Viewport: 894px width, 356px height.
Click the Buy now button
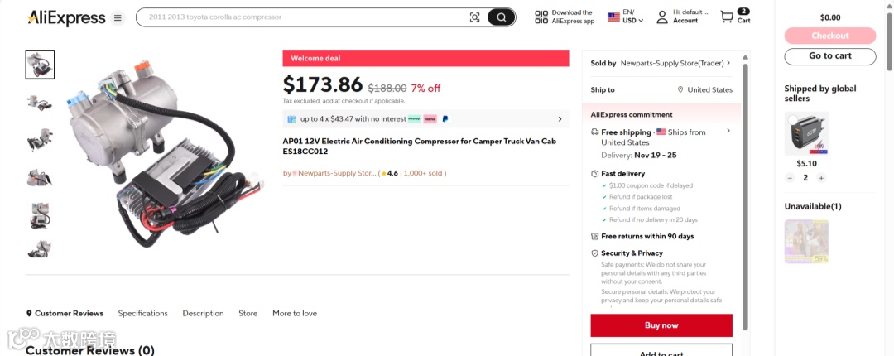(661, 325)
